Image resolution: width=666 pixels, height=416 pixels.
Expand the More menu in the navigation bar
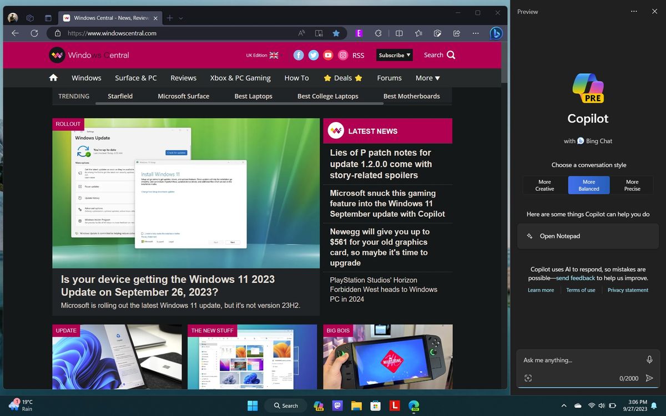(x=427, y=78)
